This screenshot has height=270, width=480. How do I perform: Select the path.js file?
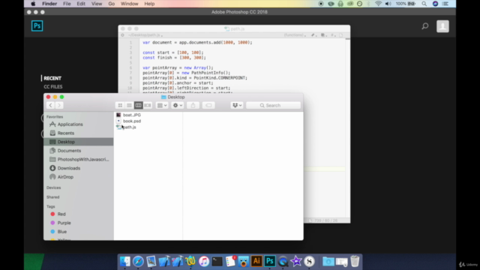[129, 127]
